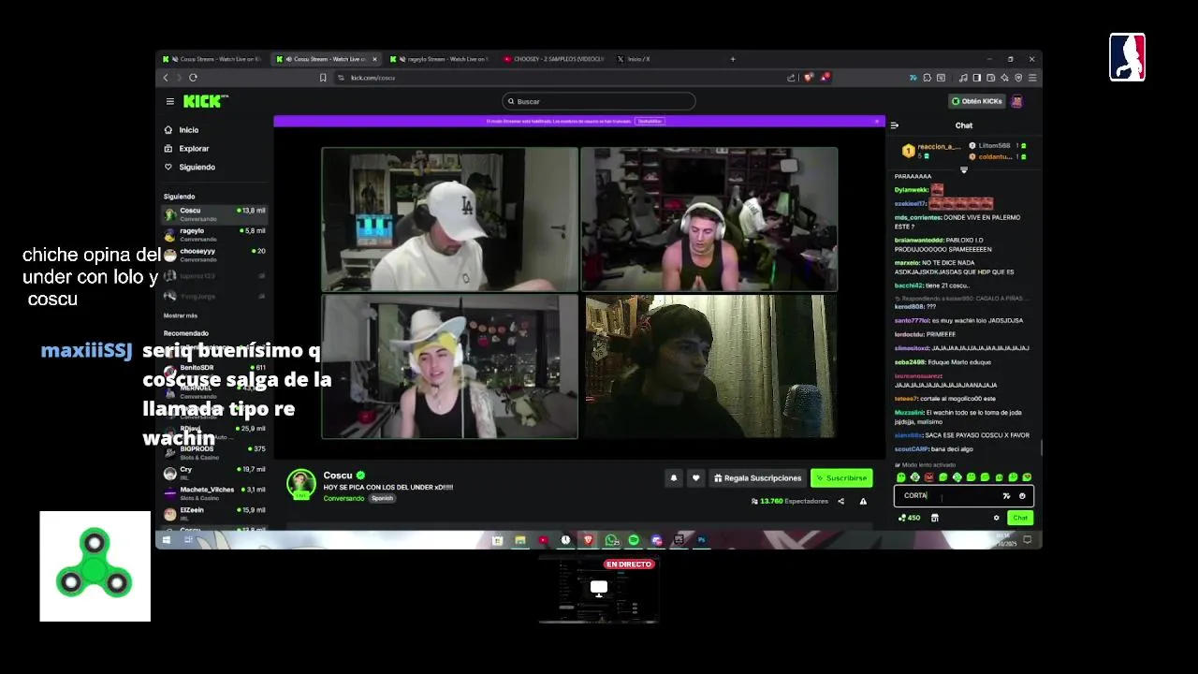Click the green Chat send button

pos(1020,518)
